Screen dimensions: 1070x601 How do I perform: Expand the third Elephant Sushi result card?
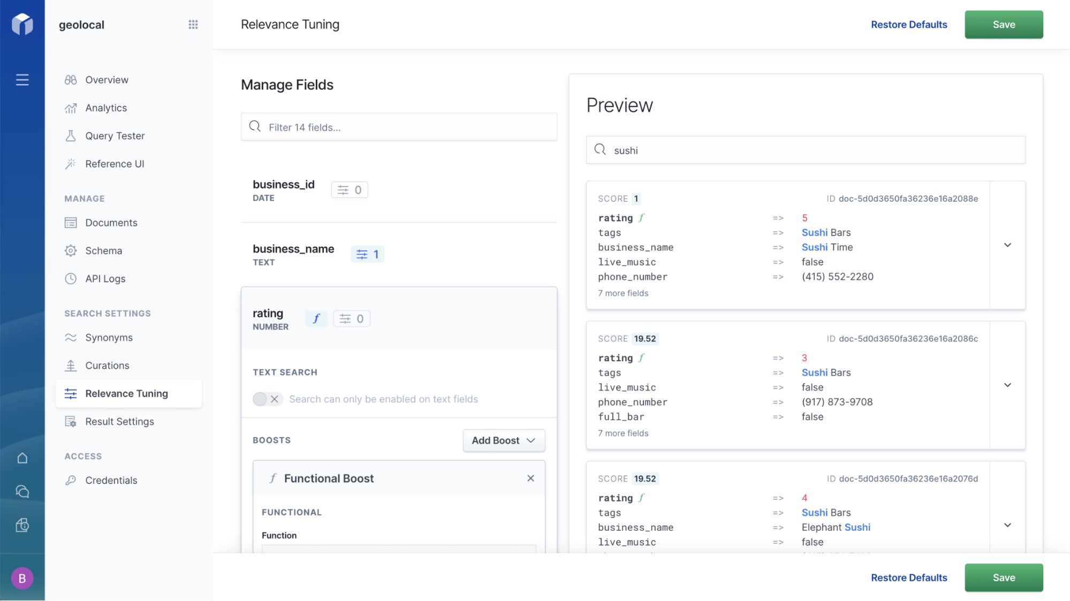(x=1007, y=524)
